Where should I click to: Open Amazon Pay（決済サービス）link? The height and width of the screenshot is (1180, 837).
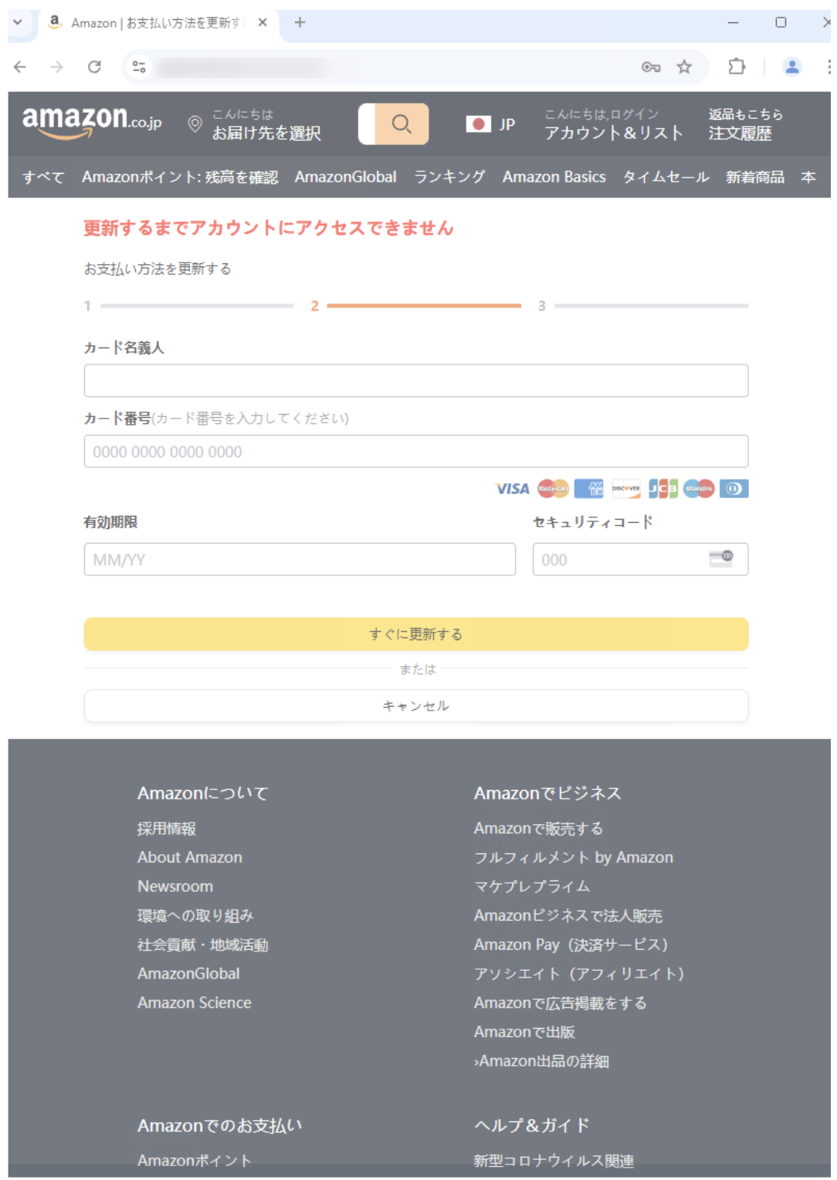pyautogui.click(x=571, y=944)
